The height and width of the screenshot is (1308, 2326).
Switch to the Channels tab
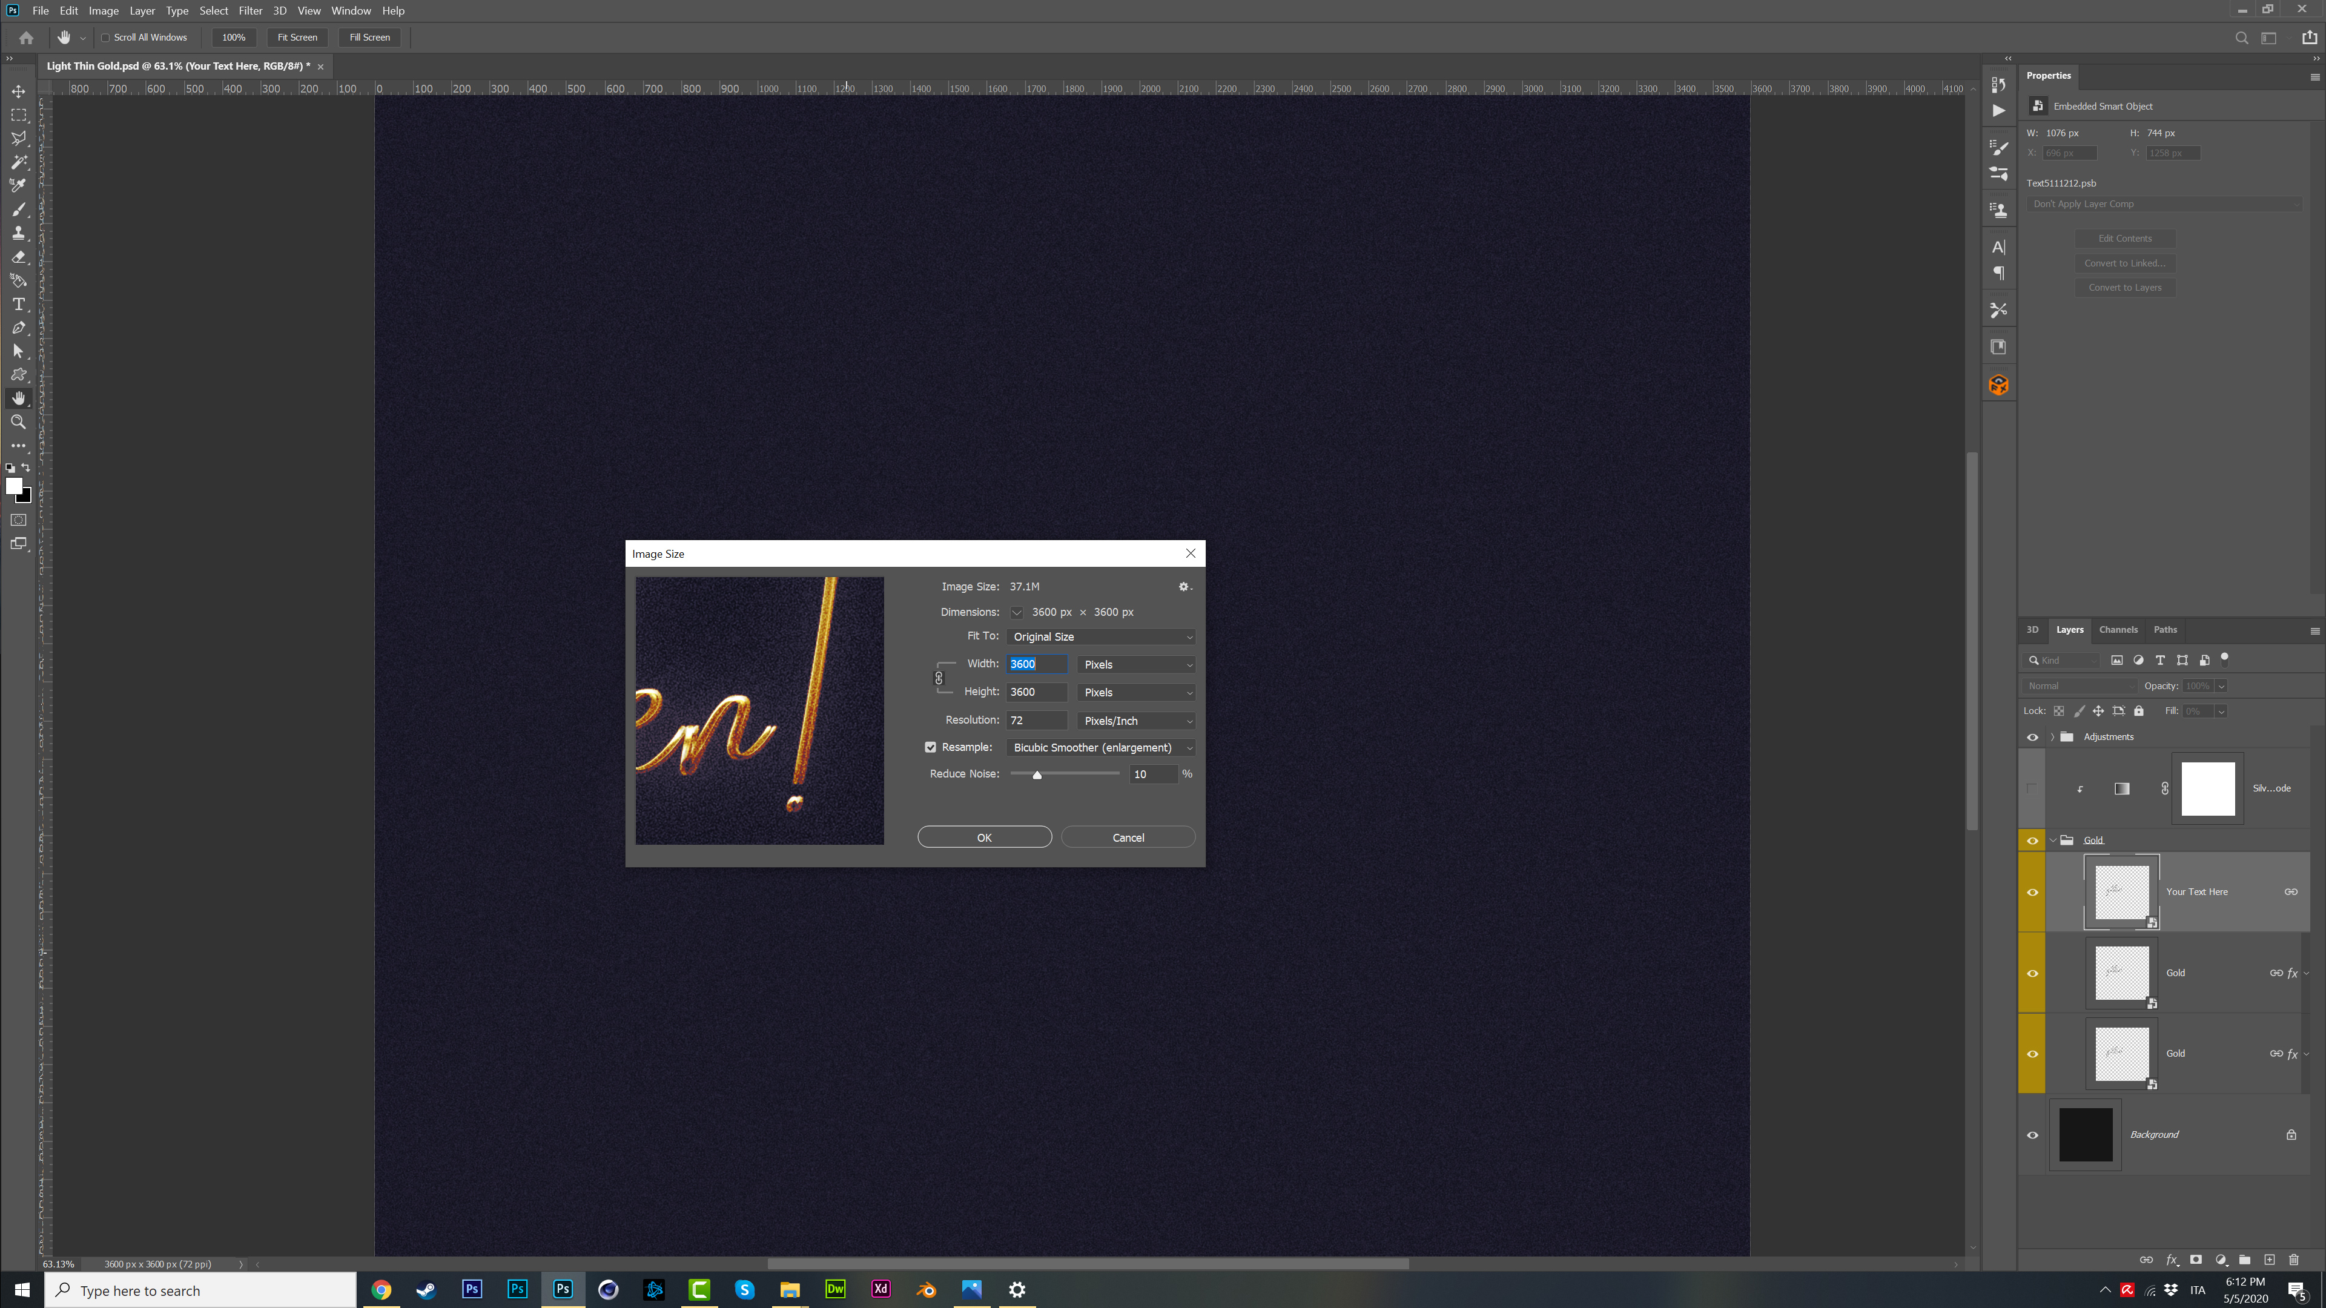click(2118, 629)
